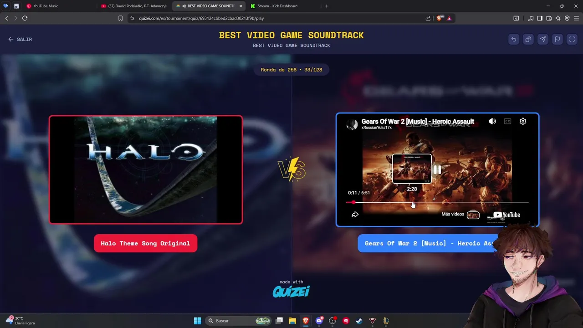The image size is (583, 328).
Task: Go back in browser history
Action: (6, 18)
